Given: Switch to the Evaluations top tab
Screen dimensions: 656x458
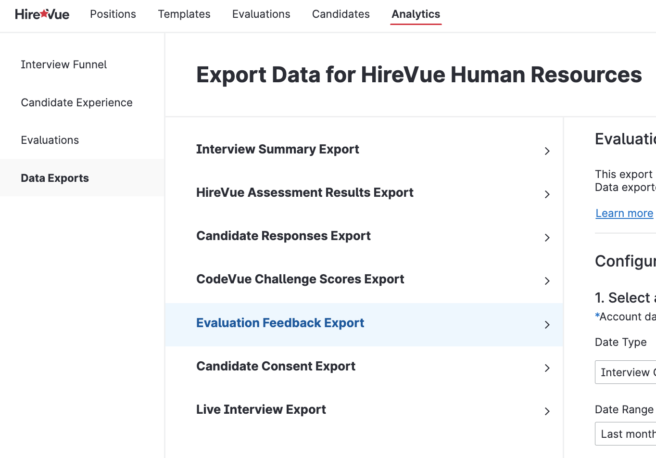Looking at the screenshot, I should click(261, 14).
